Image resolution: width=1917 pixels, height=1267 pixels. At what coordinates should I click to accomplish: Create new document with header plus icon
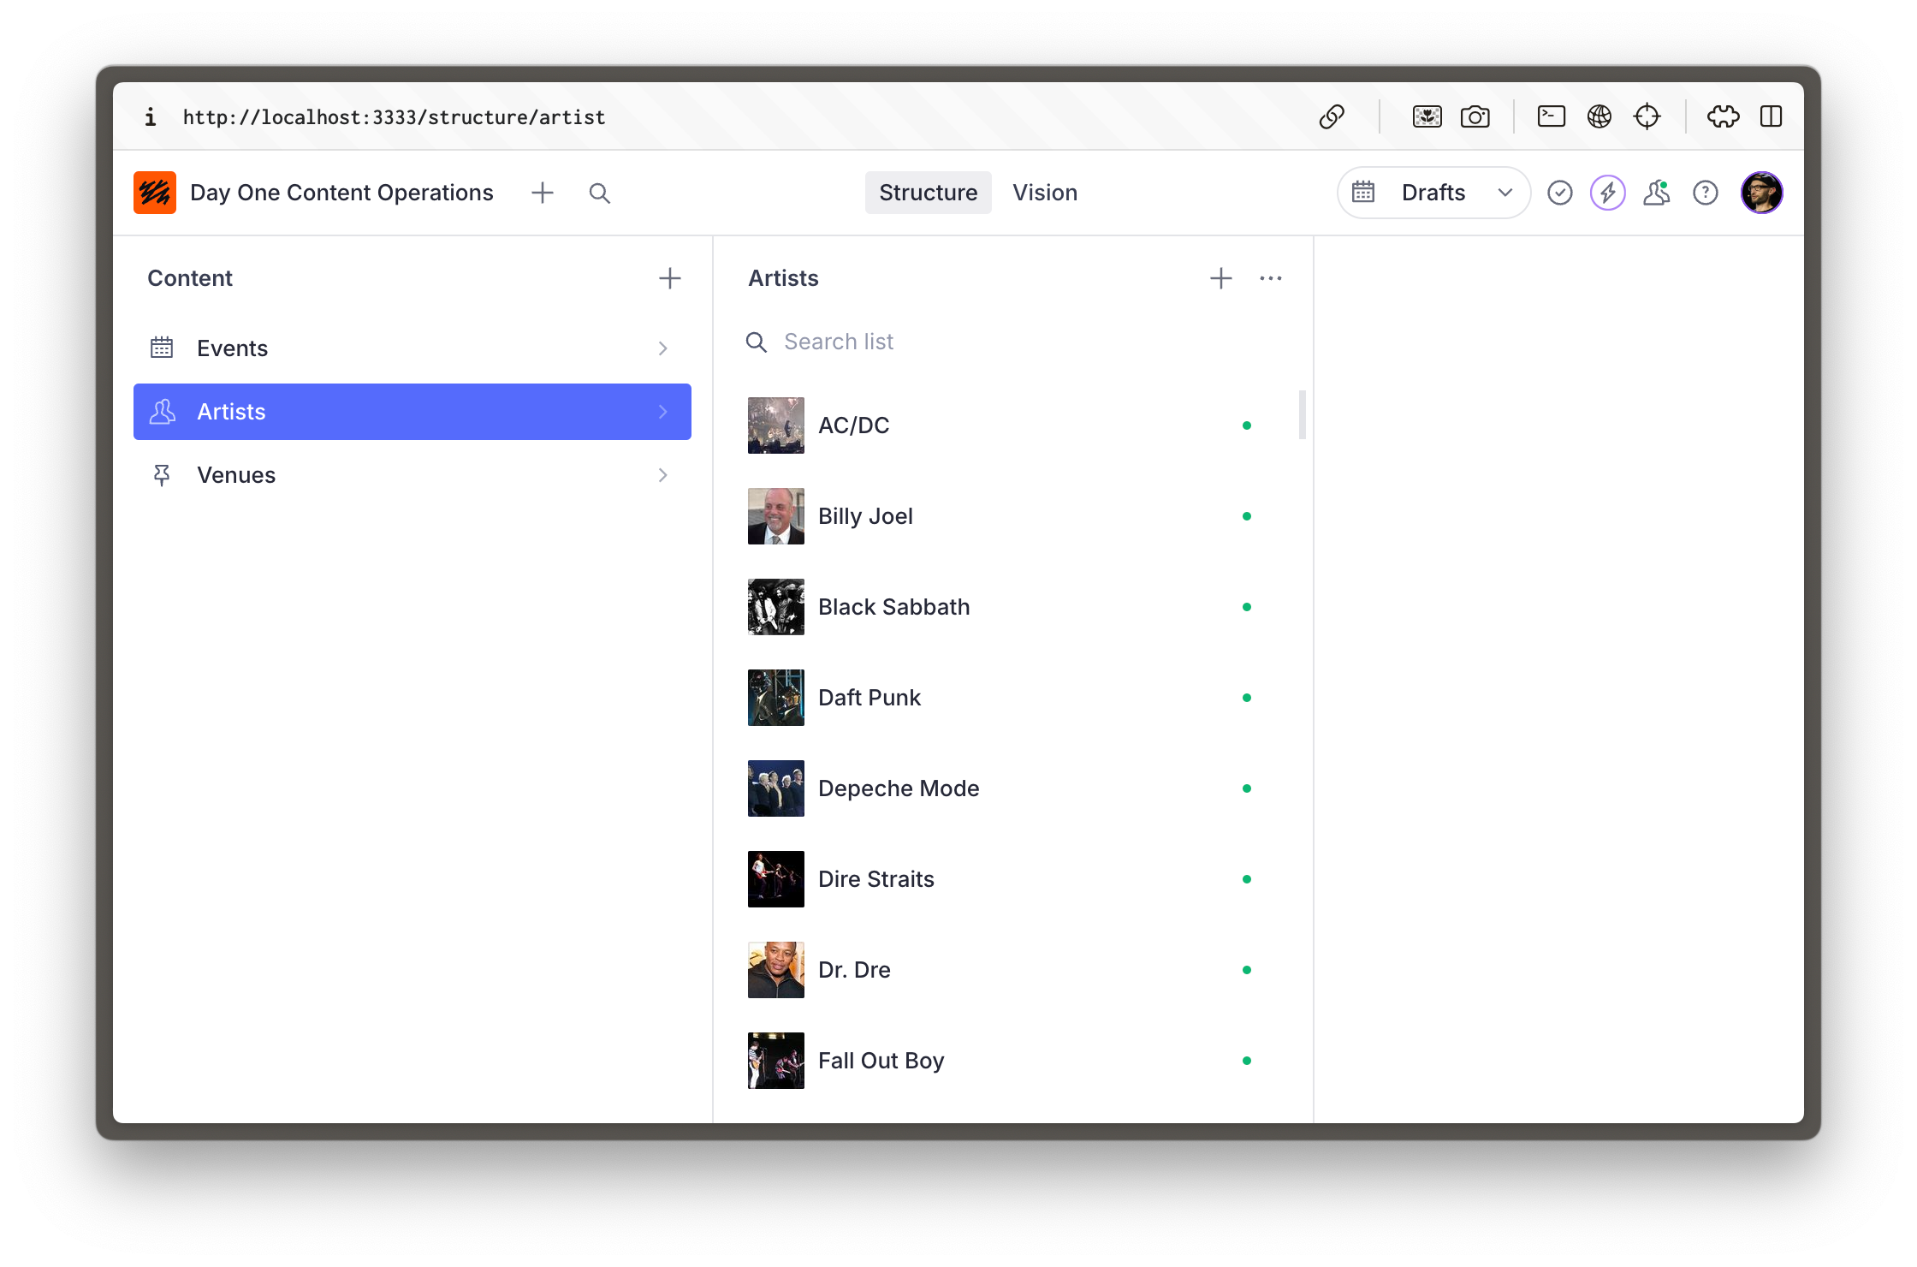(543, 193)
